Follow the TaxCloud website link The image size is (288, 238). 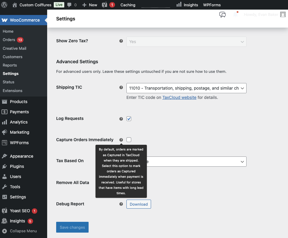179,97
